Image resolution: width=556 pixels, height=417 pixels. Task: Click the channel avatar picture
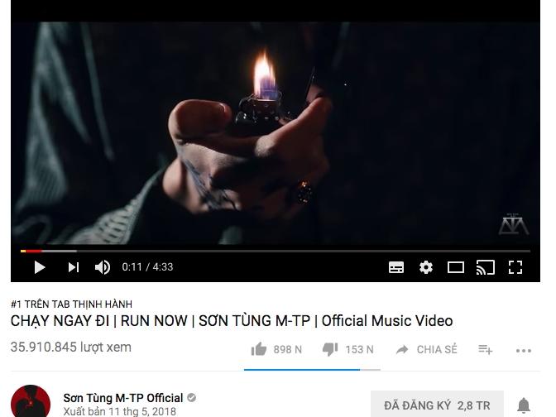[31, 401]
